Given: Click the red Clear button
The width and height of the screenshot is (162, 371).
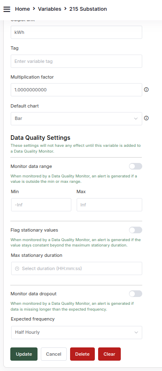Looking at the screenshot, I should coord(109,354).
